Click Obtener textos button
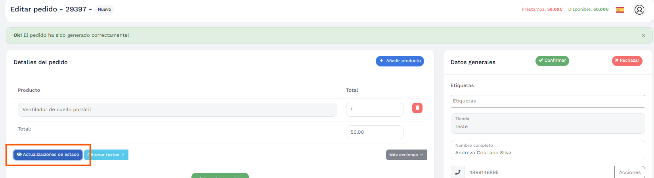Viewport: 654px width, 178px height. click(x=106, y=155)
